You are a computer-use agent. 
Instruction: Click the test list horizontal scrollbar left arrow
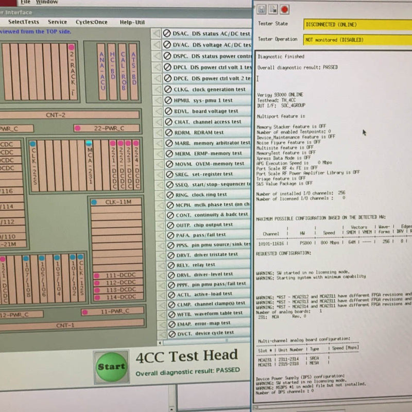(160, 343)
